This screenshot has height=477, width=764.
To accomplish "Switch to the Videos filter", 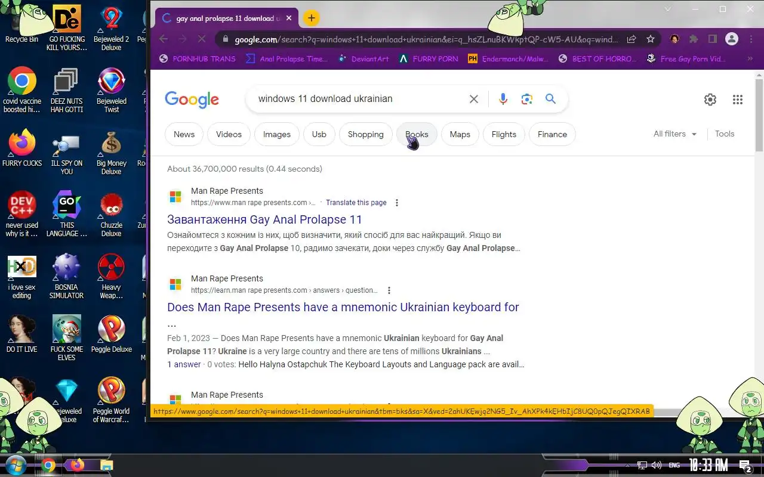I will tap(229, 134).
